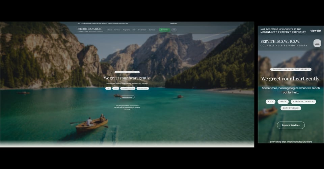Click the SERVITH, M.S.W., R.S.W. desktop logo
Screen dimensions: 324x169
click(89, 30)
